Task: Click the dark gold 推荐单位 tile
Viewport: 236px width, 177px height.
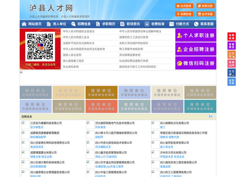Action: (101, 92)
